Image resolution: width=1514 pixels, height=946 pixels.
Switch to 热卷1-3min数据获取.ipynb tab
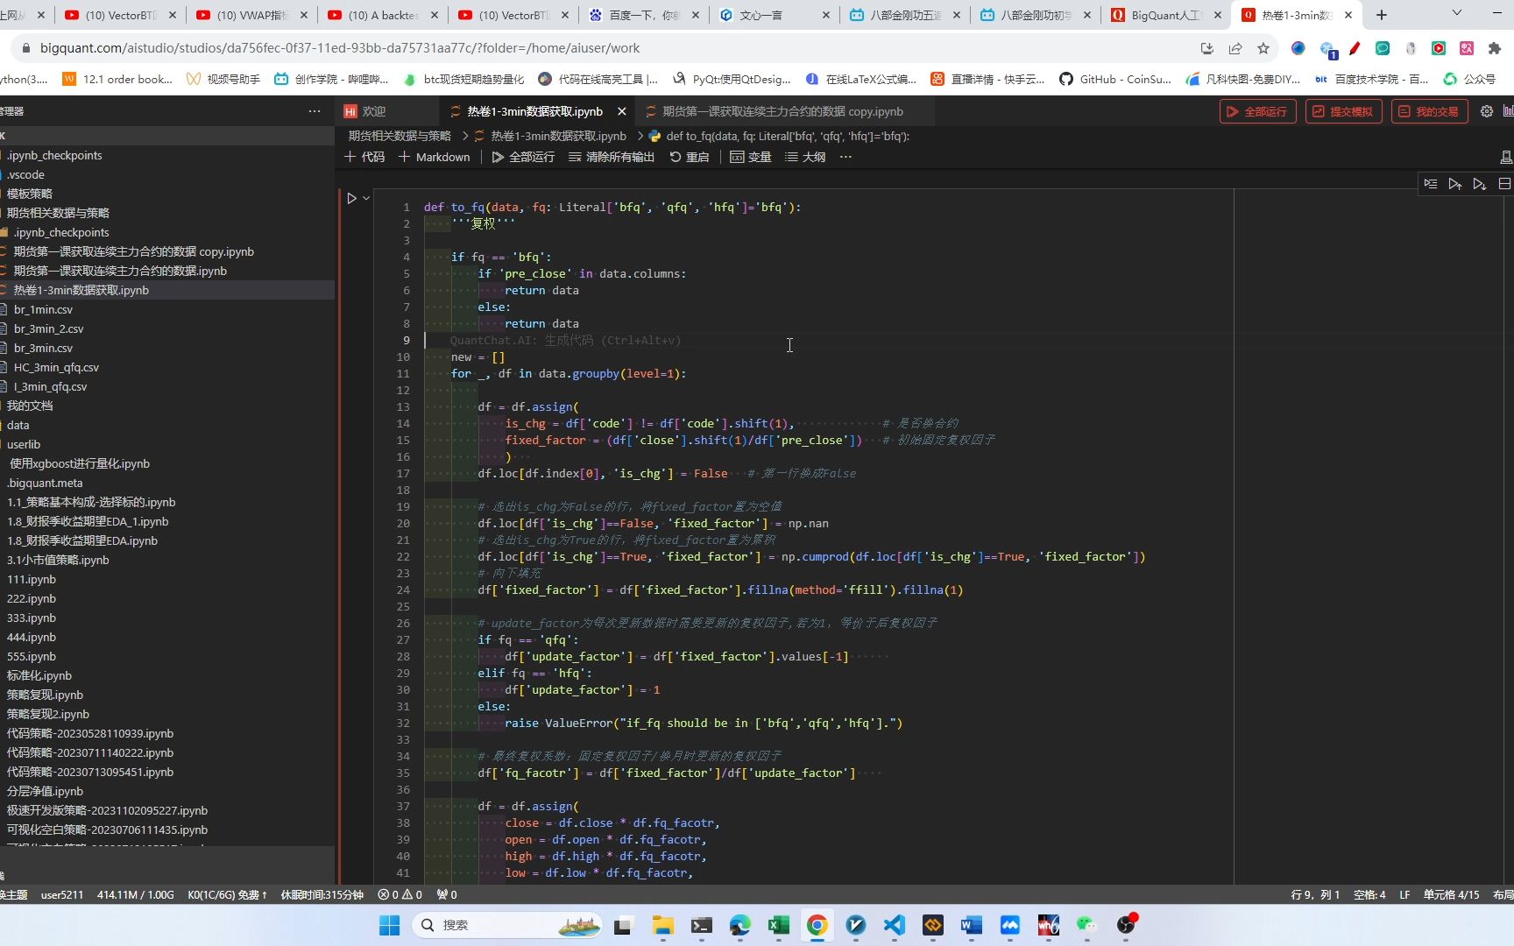click(x=534, y=111)
